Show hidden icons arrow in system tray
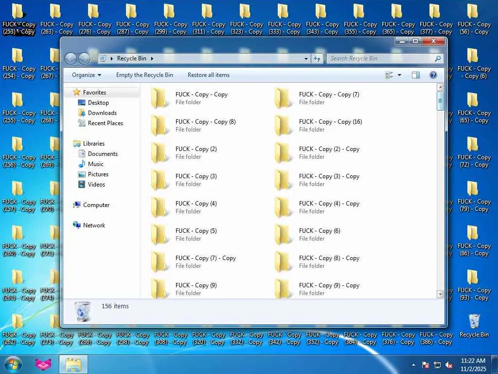The height and width of the screenshot is (374, 498). [x=413, y=365]
